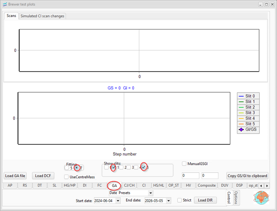Click Copy GS/GI to clipboard
Viewport: 277px width, 211px height.
click(x=247, y=176)
